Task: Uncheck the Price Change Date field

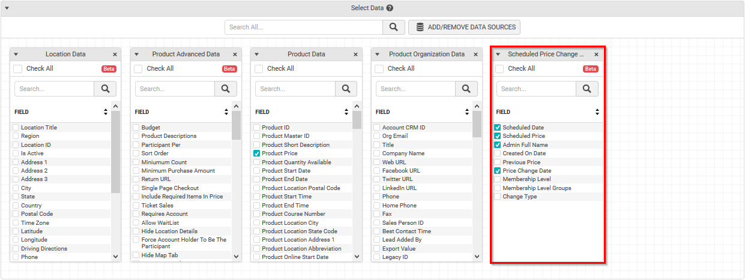Action: click(x=498, y=171)
